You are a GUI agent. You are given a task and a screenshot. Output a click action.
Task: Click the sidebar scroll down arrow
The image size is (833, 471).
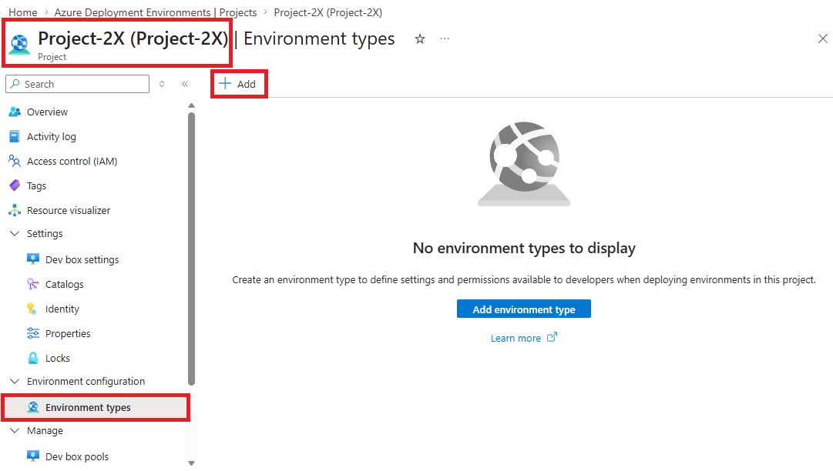pyautogui.click(x=192, y=463)
